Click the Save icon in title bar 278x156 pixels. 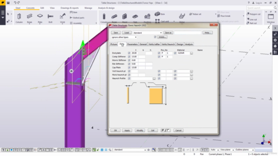pyautogui.click(x=8, y=3)
